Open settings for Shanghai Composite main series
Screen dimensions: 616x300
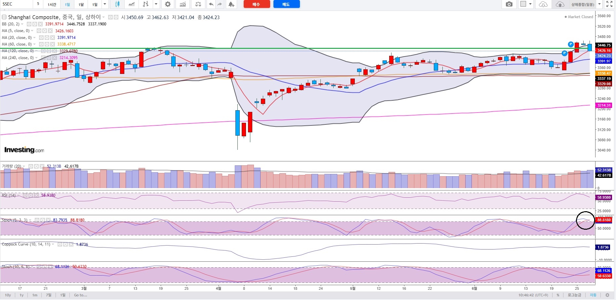tap(116, 17)
